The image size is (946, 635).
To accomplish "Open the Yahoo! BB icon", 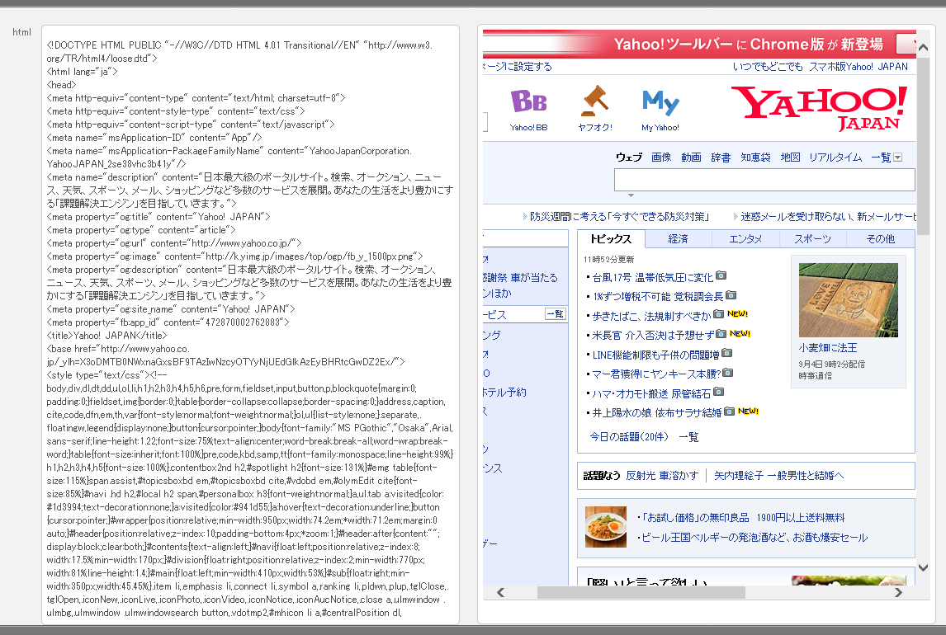I will tap(528, 110).
